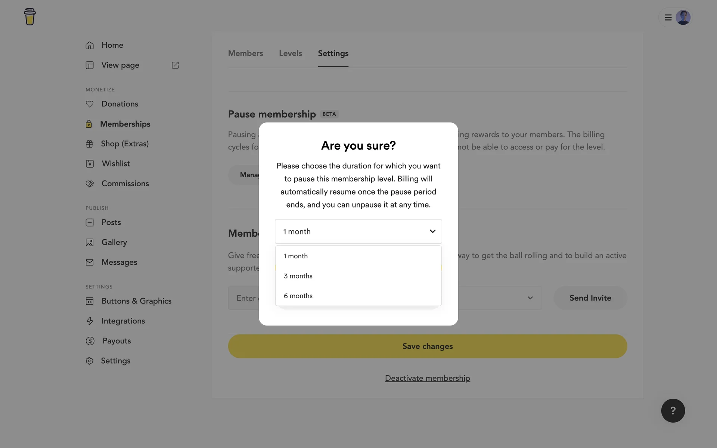
Task: Select 3 months from the duration list
Action: click(298, 276)
